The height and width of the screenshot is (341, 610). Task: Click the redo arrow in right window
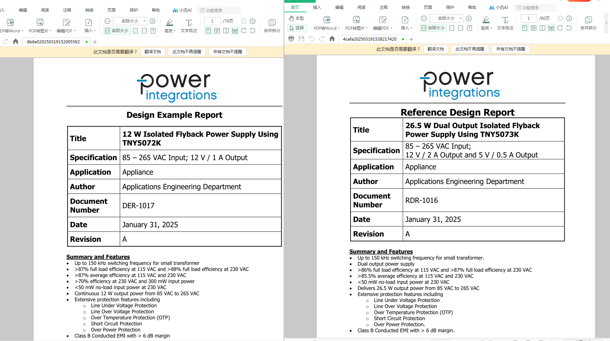point(322,39)
